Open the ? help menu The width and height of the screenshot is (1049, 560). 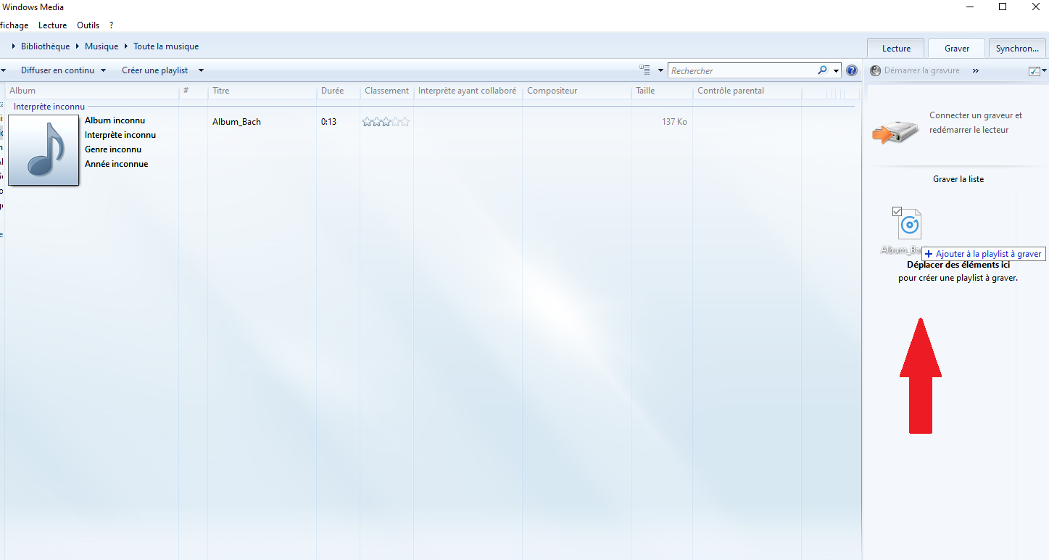[111, 25]
